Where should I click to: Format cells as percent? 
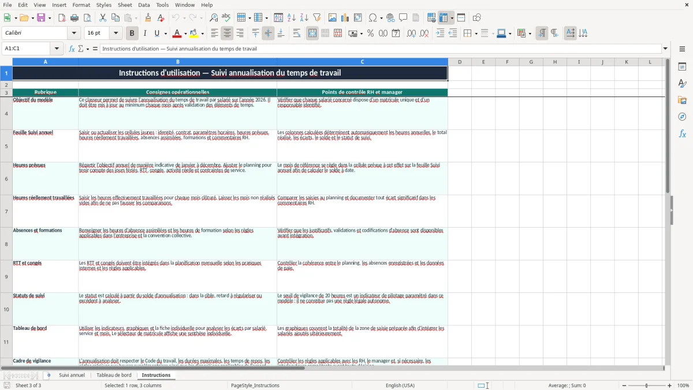(x=371, y=34)
